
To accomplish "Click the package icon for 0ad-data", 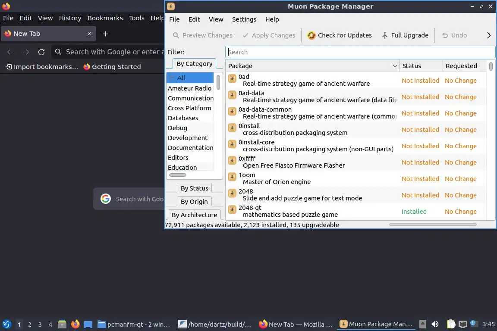I will click(x=232, y=95).
